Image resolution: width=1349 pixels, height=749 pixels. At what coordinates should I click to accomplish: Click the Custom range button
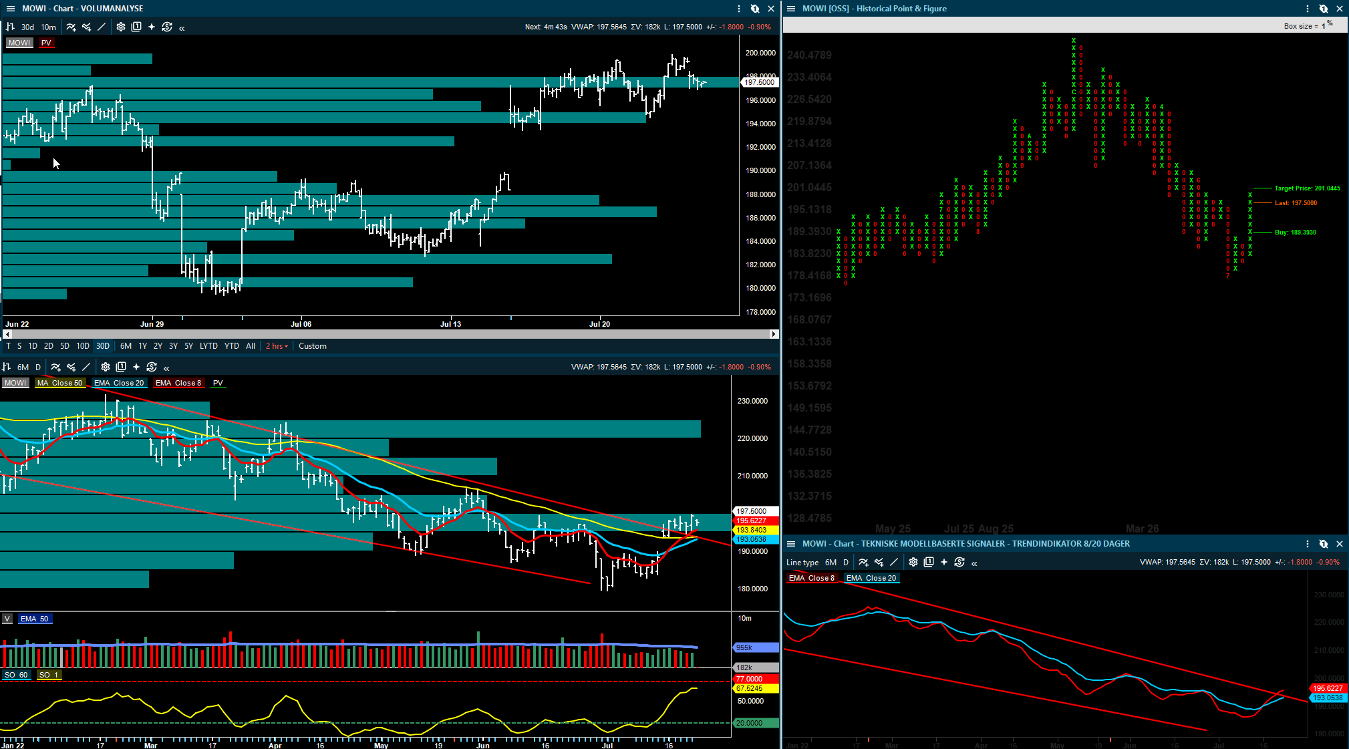pyautogui.click(x=313, y=346)
